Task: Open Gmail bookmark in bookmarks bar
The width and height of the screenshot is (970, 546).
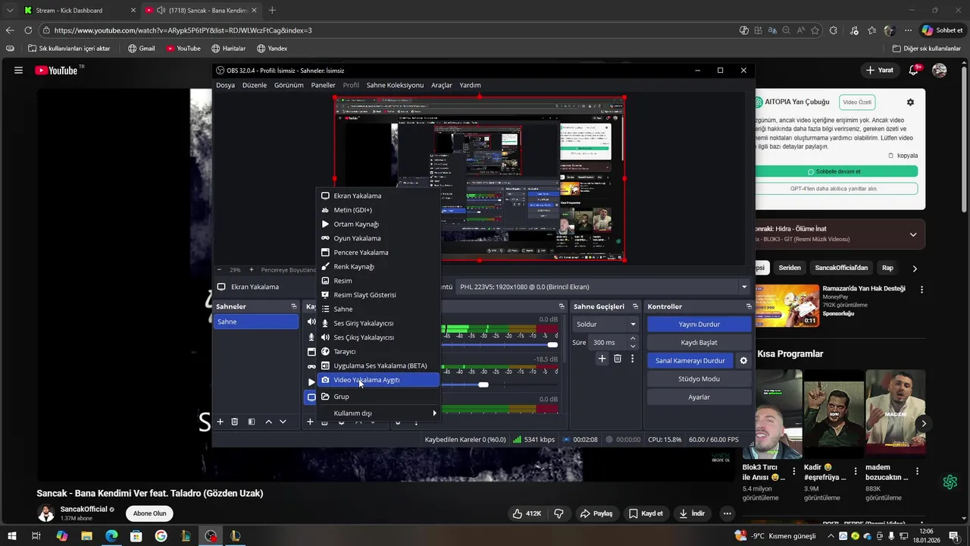Action: pos(142,49)
